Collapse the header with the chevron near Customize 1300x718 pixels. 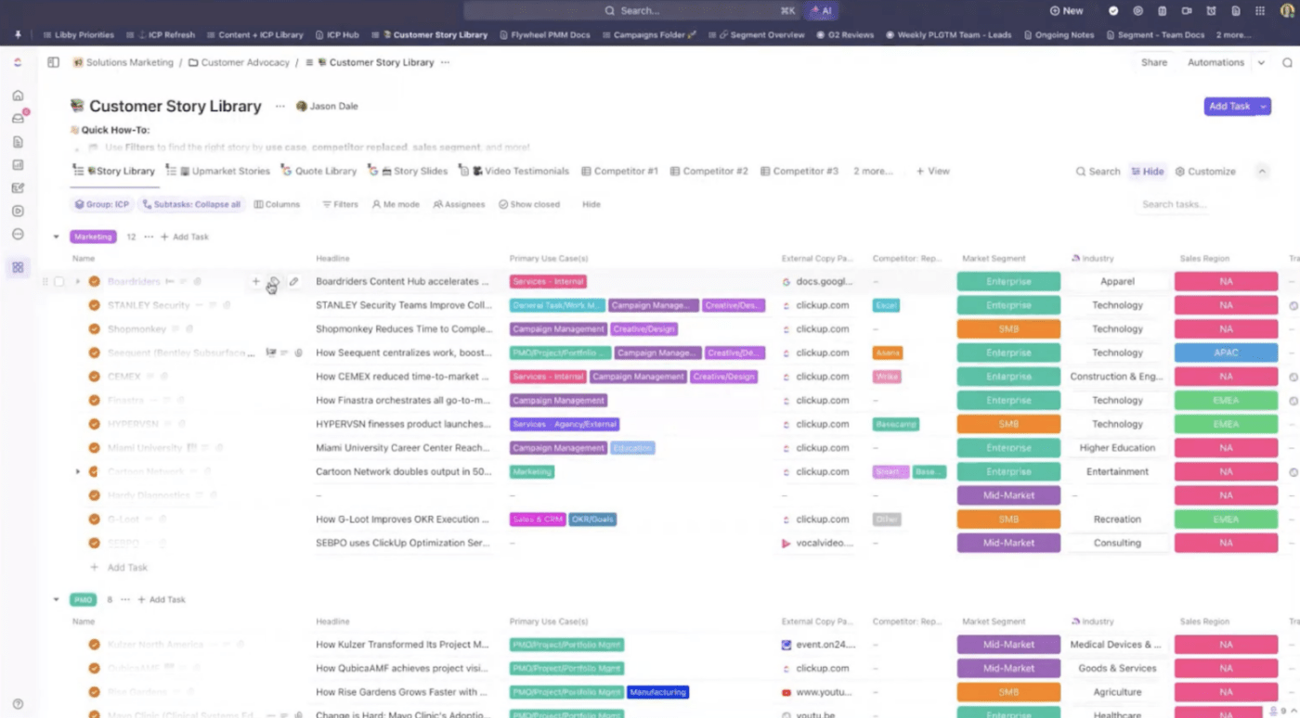tap(1262, 171)
